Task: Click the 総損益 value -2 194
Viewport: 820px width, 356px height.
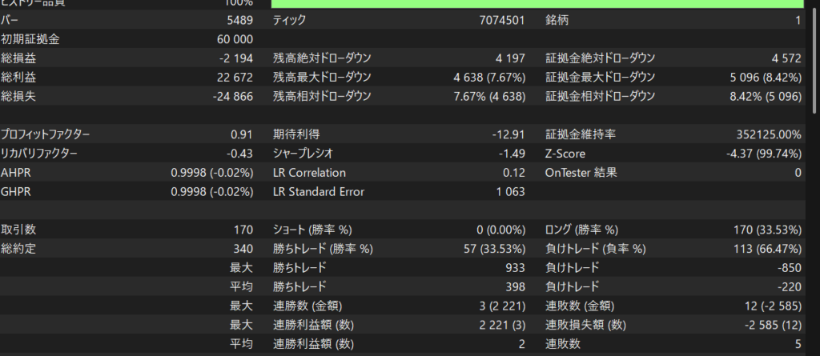Action: click(235, 58)
